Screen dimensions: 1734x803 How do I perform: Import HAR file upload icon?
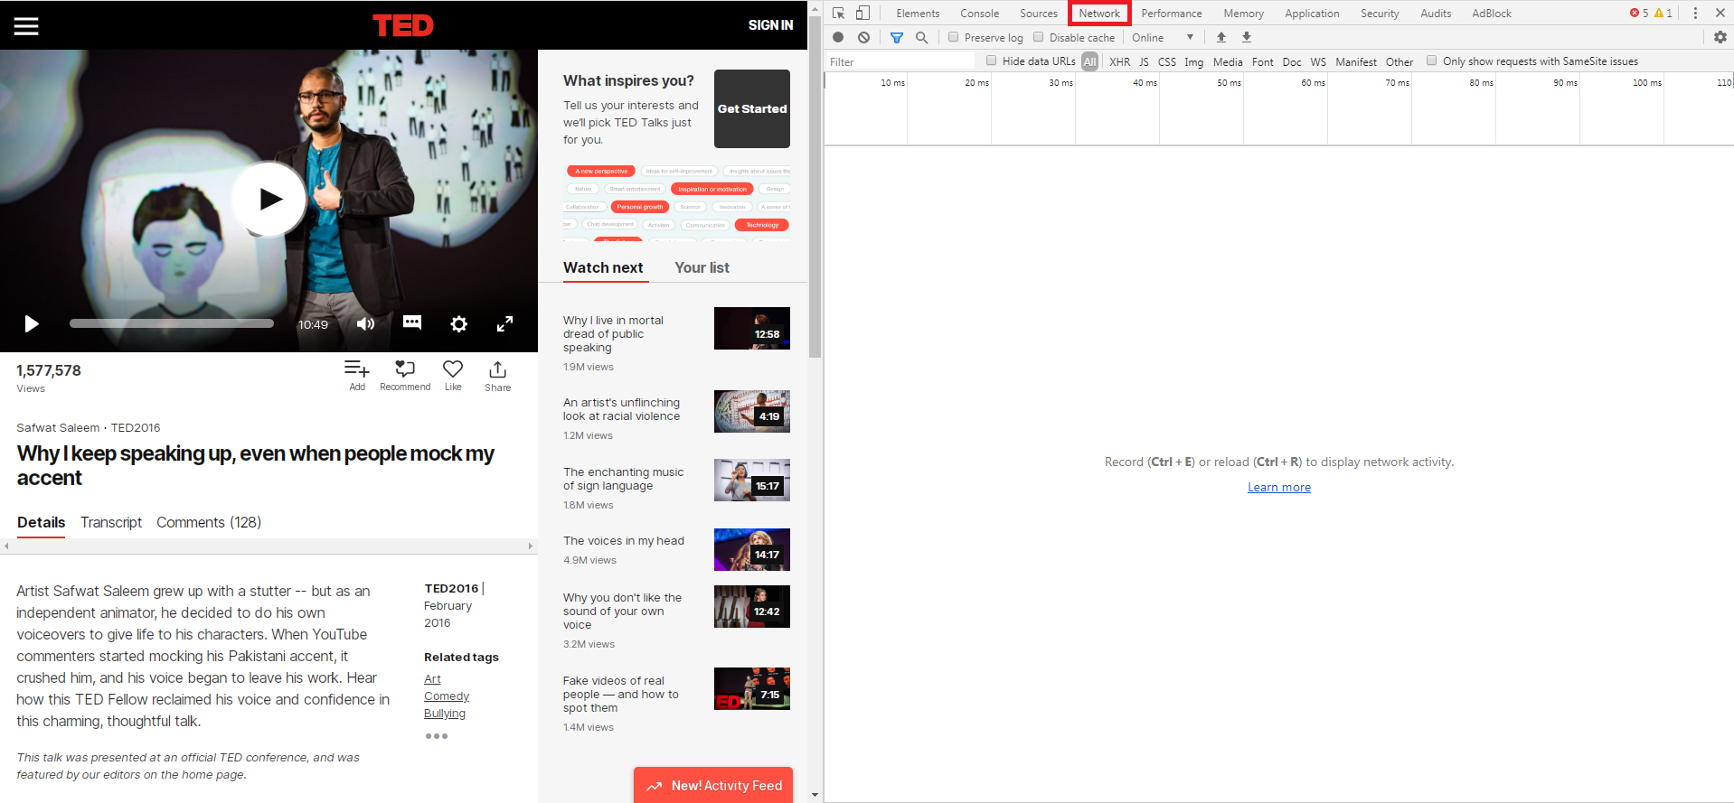[x=1221, y=37]
